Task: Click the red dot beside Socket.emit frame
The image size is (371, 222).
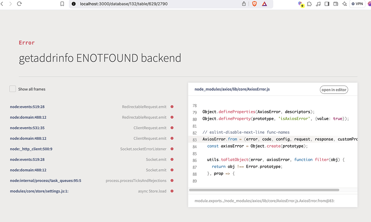Action: point(172,159)
